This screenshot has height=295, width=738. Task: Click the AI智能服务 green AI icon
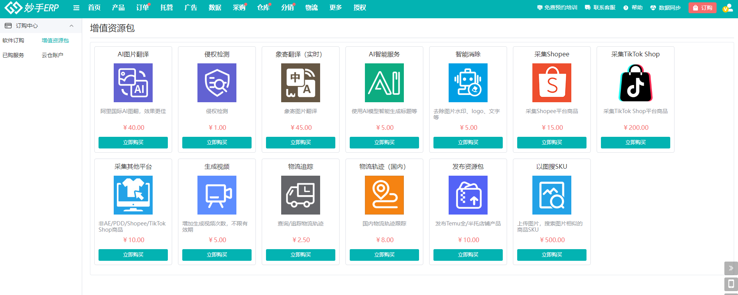(x=384, y=83)
